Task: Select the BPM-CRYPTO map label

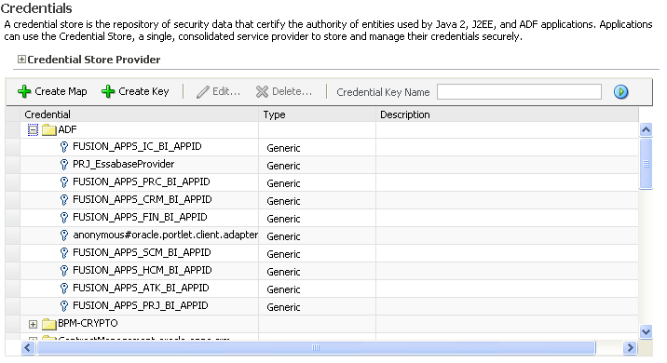Action: (x=88, y=324)
